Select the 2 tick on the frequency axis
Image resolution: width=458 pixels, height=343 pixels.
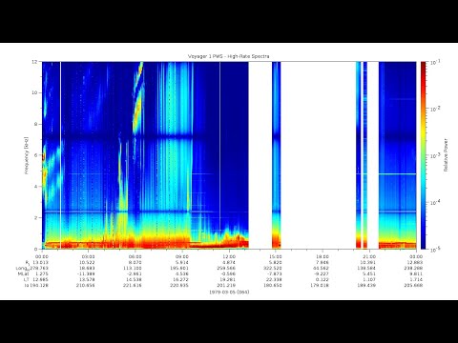[x=37, y=217]
